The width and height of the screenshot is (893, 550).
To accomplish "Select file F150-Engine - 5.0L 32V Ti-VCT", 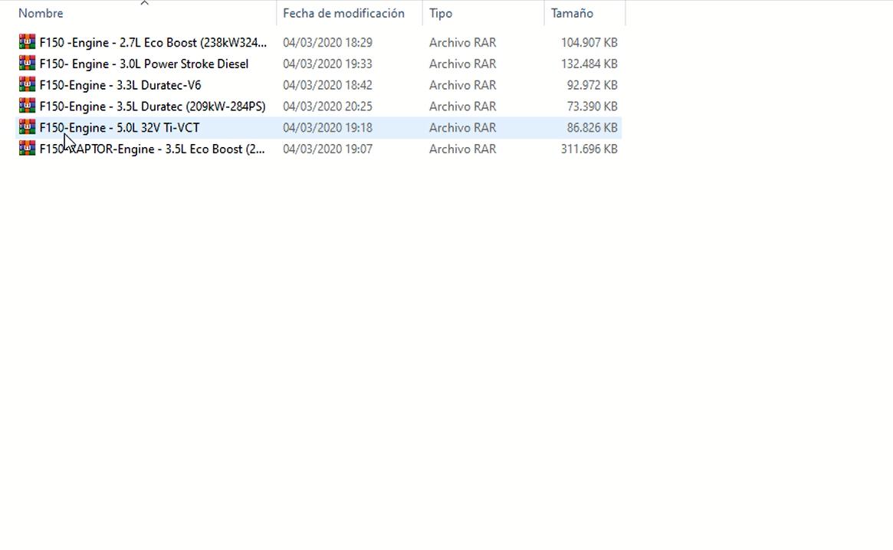I will click(120, 127).
